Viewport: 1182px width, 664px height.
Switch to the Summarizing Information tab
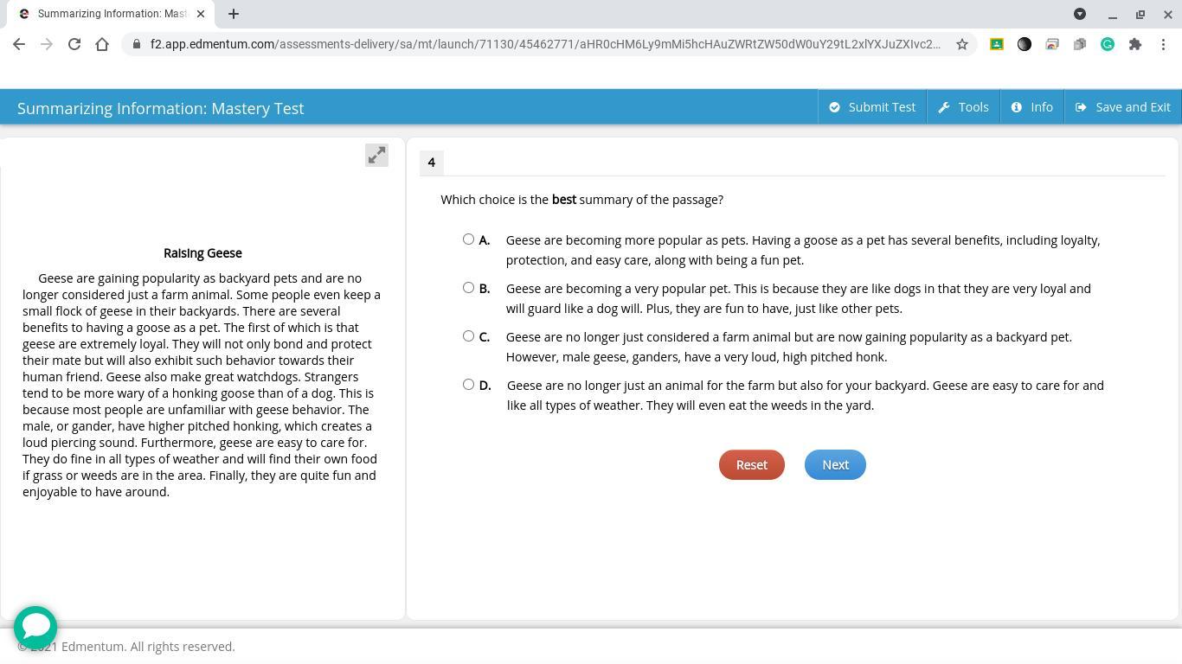pyautogui.click(x=112, y=14)
